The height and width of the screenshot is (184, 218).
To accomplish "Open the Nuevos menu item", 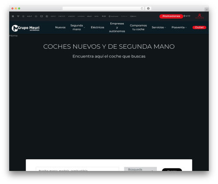I will [60, 27].
